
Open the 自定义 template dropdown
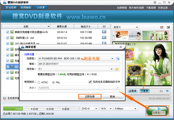pos(137,27)
